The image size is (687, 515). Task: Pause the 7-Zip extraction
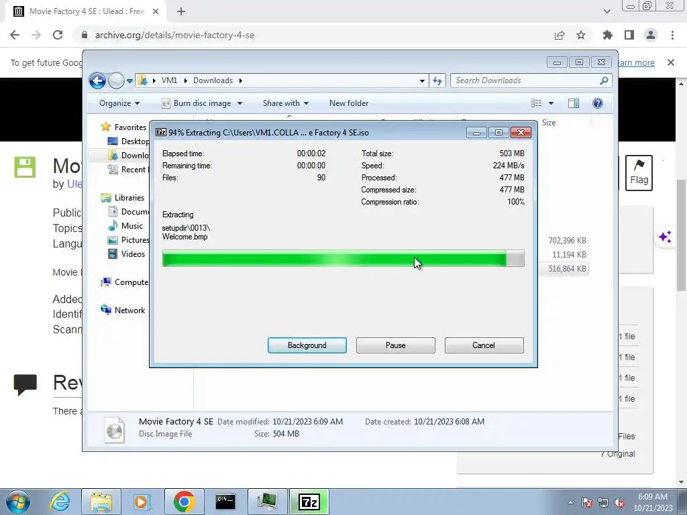pos(395,345)
